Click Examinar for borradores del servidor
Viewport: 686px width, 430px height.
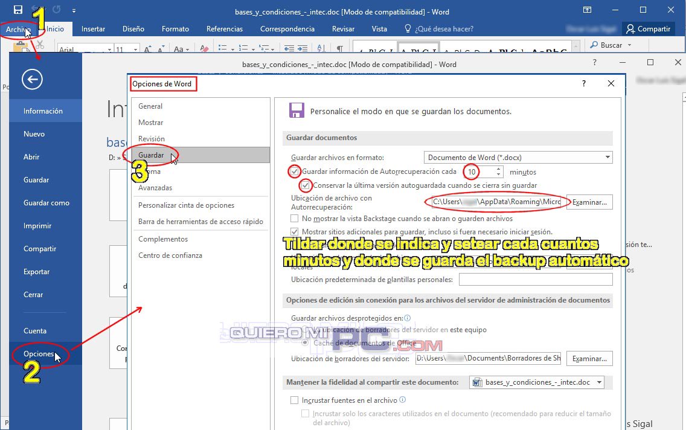[x=589, y=359]
